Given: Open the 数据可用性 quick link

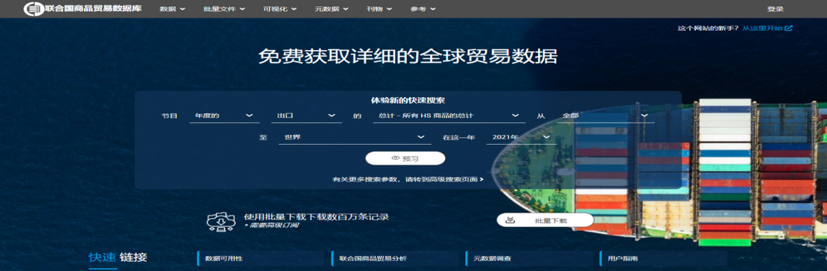Looking at the screenshot, I should (261, 258).
